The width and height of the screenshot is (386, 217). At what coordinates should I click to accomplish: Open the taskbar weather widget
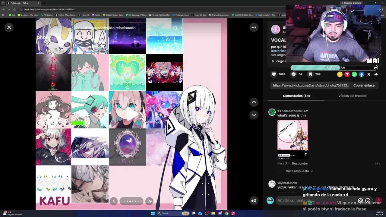pos(12,213)
